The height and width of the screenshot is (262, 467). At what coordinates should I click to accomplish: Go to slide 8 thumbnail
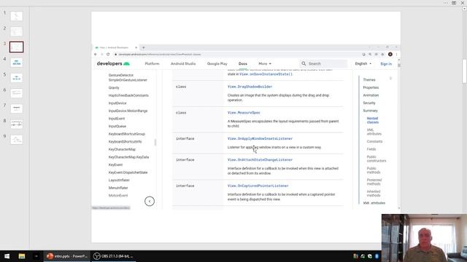click(16, 124)
